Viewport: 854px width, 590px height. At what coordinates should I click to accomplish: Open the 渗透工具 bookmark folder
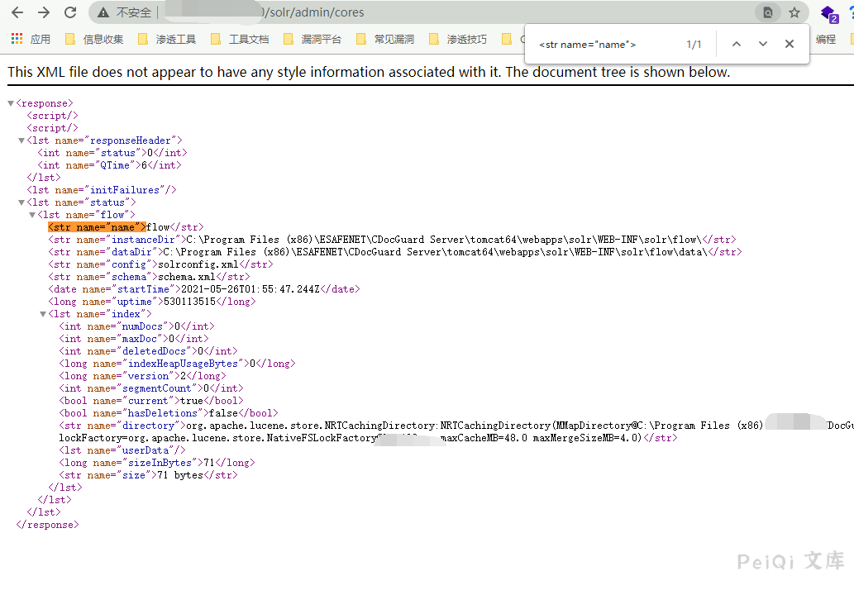(x=167, y=39)
